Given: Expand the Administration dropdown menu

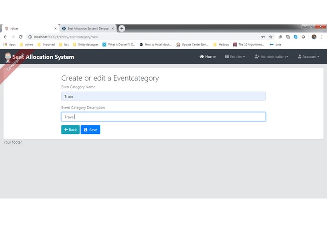Looking at the screenshot, I should [271, 57].
